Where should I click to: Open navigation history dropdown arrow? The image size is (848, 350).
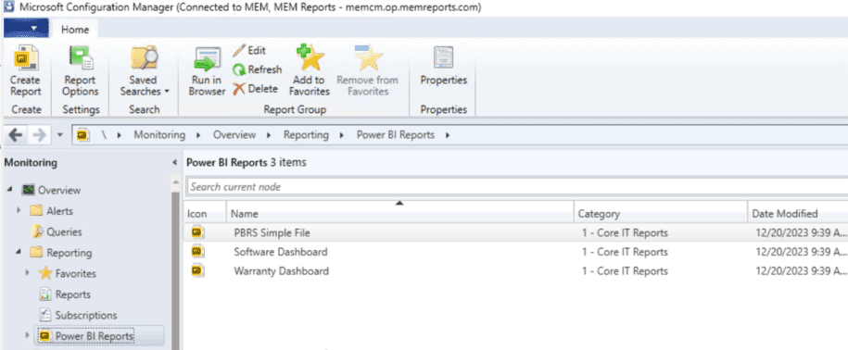60,135
